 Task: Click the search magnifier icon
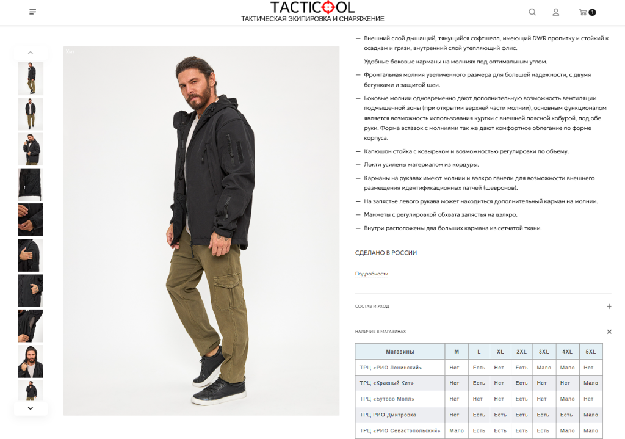point(532,12)
